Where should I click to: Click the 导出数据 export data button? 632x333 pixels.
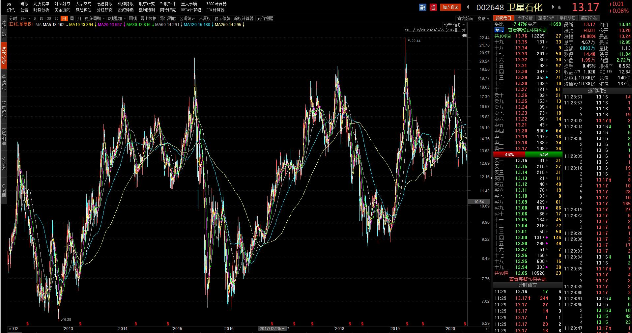coord(148,18)
